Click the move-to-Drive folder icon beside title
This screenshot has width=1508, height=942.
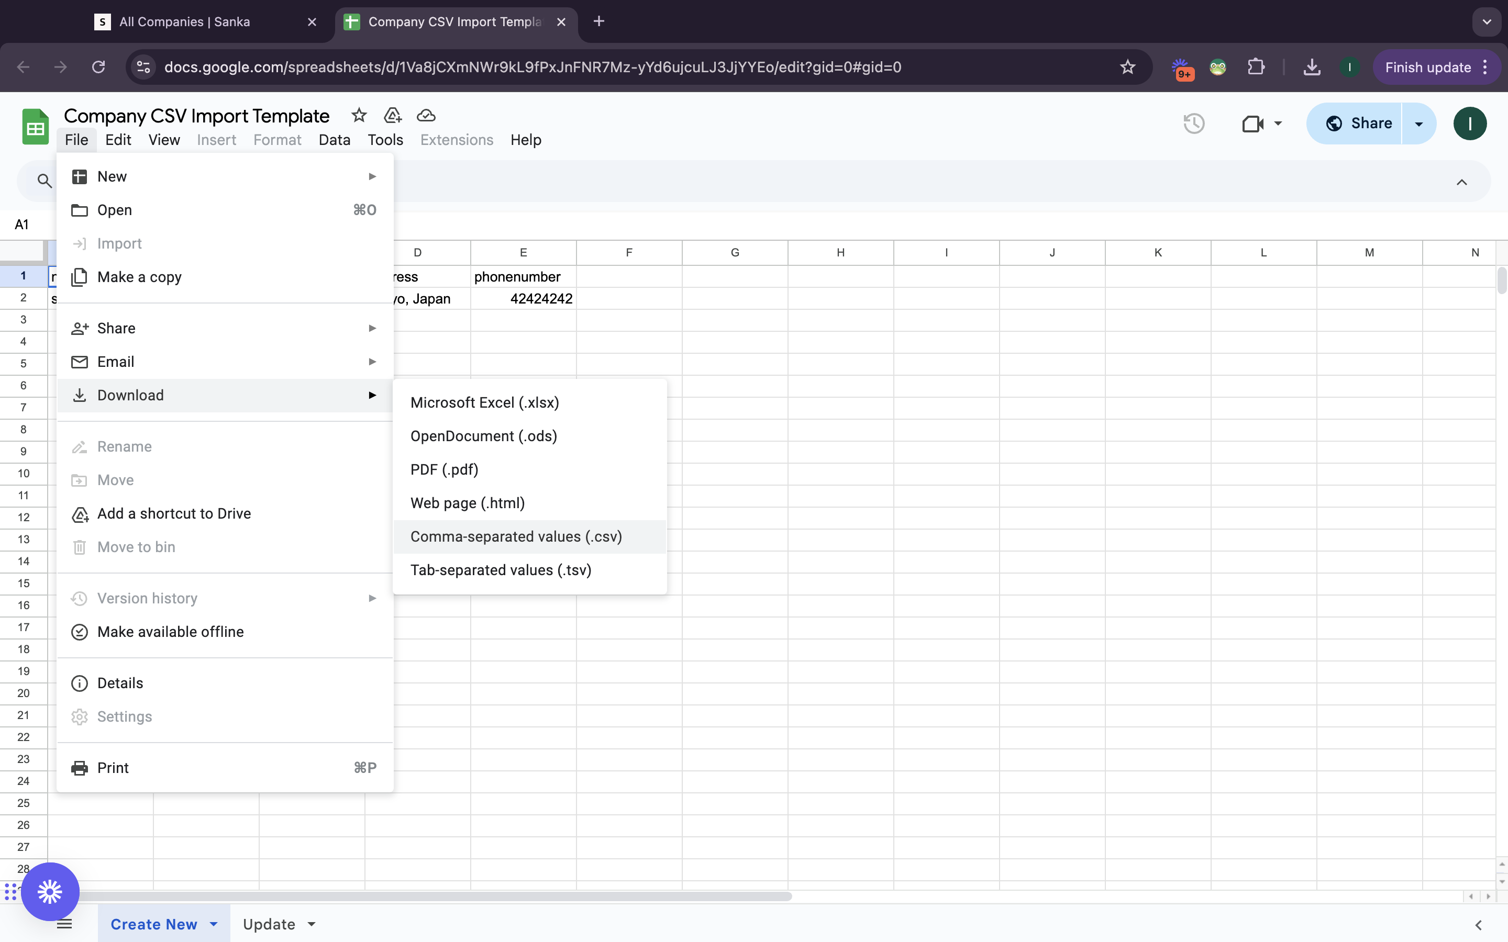coord(392,115)
